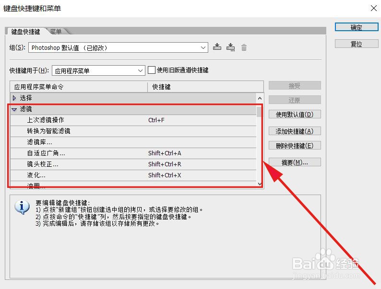Select the 滤镜库... command row
The width and height of the screenshot is (381, 289).
tap(133, 142)
